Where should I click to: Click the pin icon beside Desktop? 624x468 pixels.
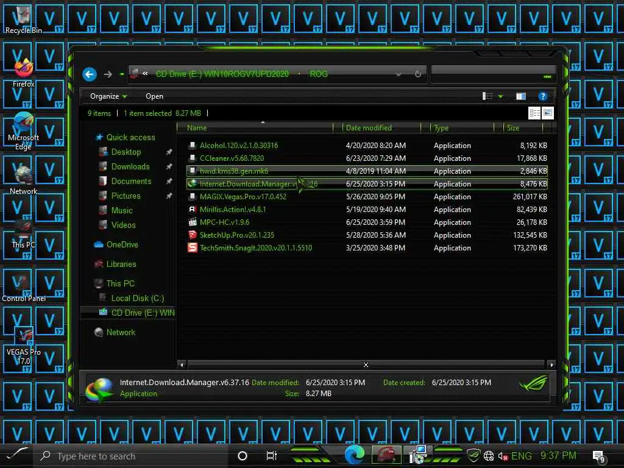pyautogui.click(x=169, y=152)
